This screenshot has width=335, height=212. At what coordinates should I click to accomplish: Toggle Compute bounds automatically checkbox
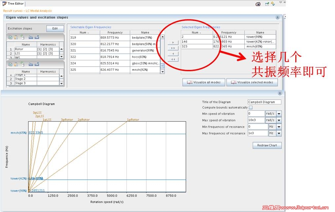[x=251, y=107]
